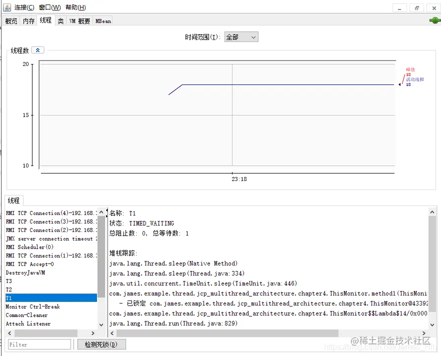This screenshot has height=356, width=441.
Task: Click thread list scroll right arrow
Action: [93, 333]
